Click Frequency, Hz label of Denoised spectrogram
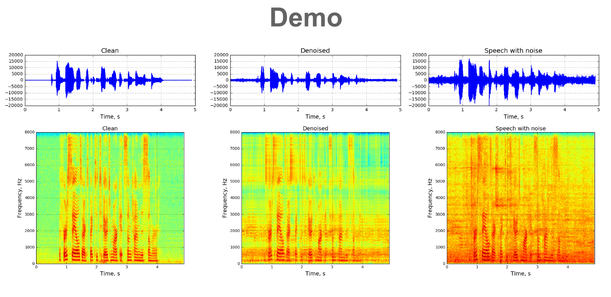This screenshot has height=297, width=611. tap(225, 198)
